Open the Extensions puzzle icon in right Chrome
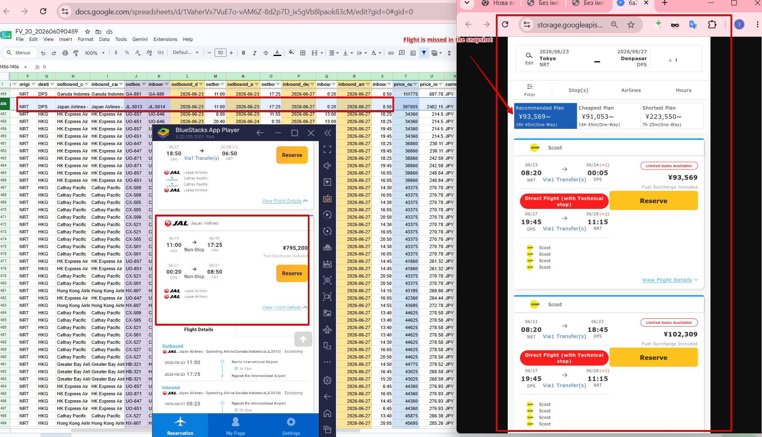The image size is (762, 437). (712, 25)
